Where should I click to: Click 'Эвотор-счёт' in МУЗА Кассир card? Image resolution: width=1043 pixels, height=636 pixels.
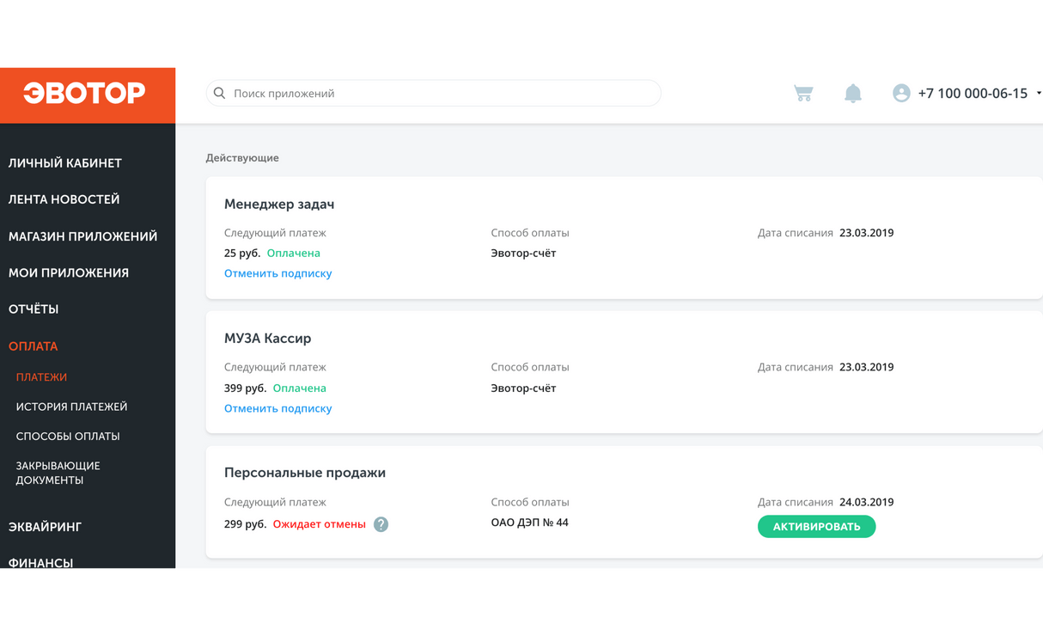point(523,388)
